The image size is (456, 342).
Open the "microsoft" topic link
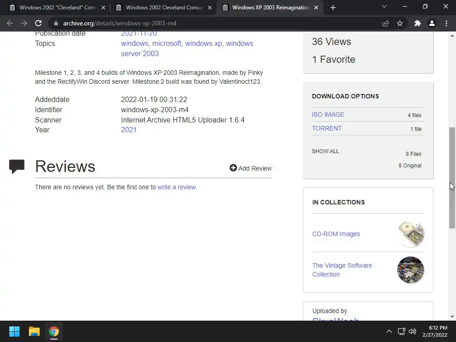[x=167, y=43]
